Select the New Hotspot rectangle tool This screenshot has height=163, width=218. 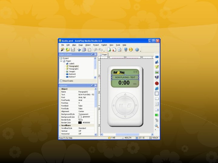pyautogui.click(x=157, y=94)
